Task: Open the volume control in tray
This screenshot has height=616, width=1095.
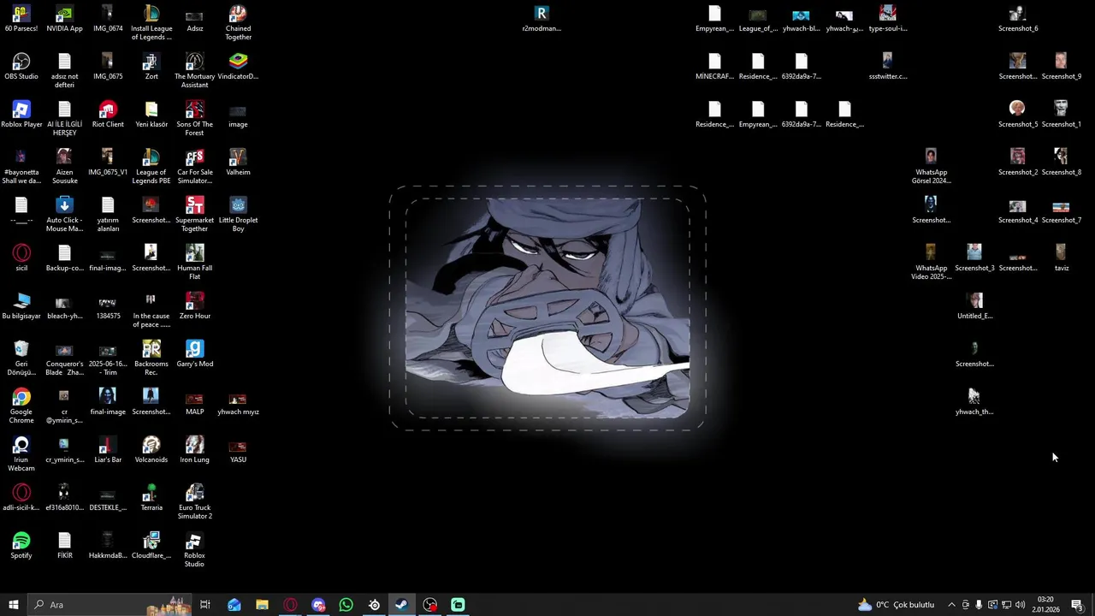Action: tap(1020, 605)
